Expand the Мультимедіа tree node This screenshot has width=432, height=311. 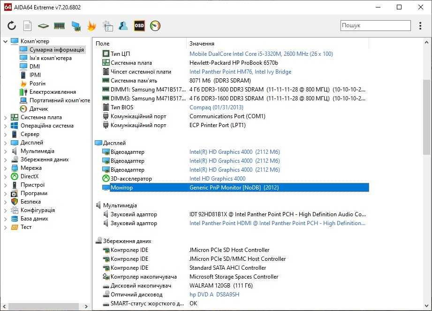click(x=5, y=152)
